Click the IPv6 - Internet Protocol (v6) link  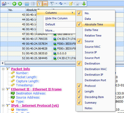click(35, 106)
